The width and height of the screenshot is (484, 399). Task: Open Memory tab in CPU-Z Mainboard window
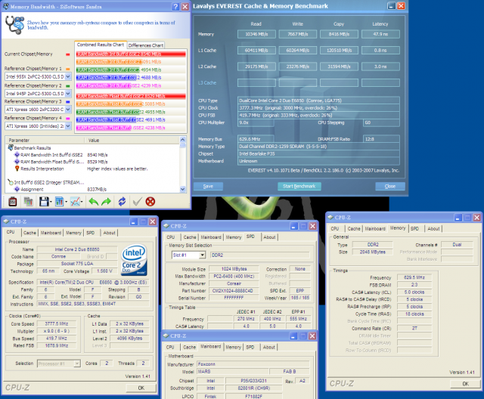(234, 347)
